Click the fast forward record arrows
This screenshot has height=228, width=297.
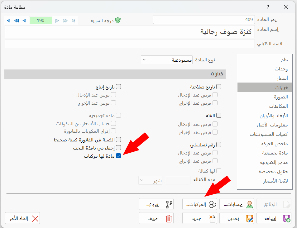pyautogui.click(x=65, y=21)
